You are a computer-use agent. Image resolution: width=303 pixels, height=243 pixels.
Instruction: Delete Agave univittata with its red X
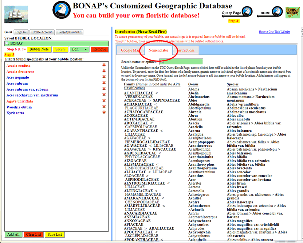[104, 101]
